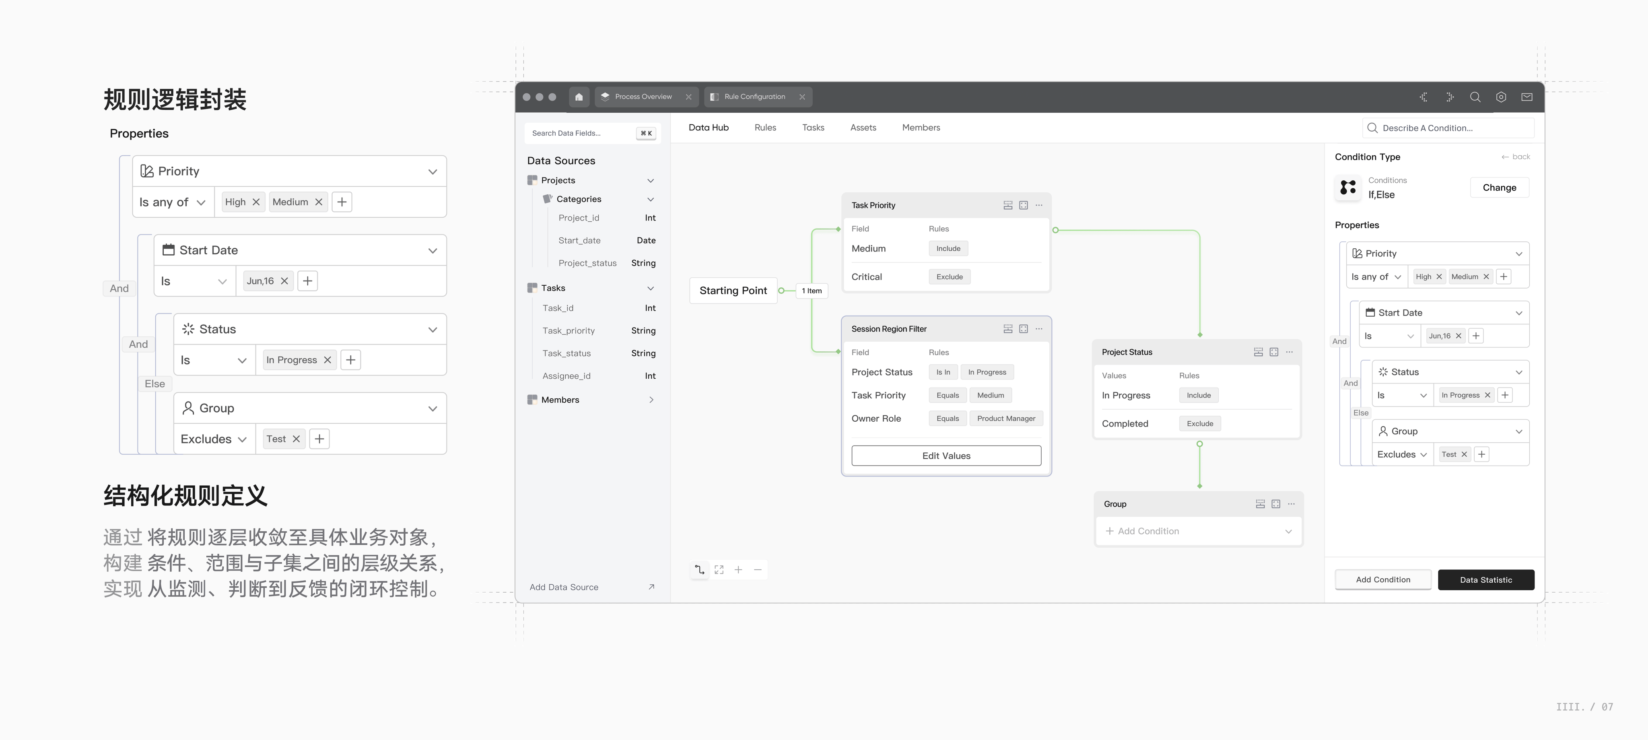The width and height of the screenshot is (1648, 740).
Task: Close the Process Overview tab
Action: (x=688, y=97)
